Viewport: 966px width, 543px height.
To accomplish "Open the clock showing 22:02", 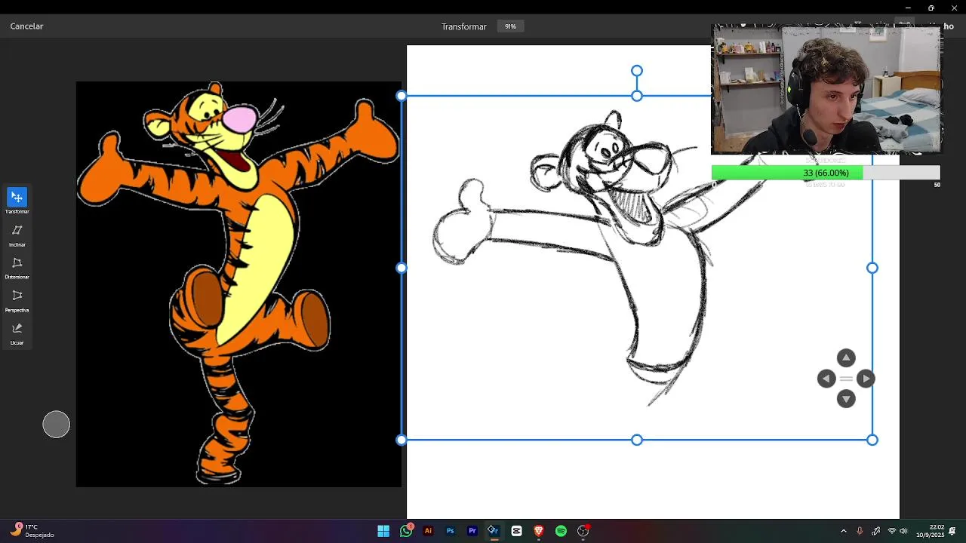I will pos(930,531).
